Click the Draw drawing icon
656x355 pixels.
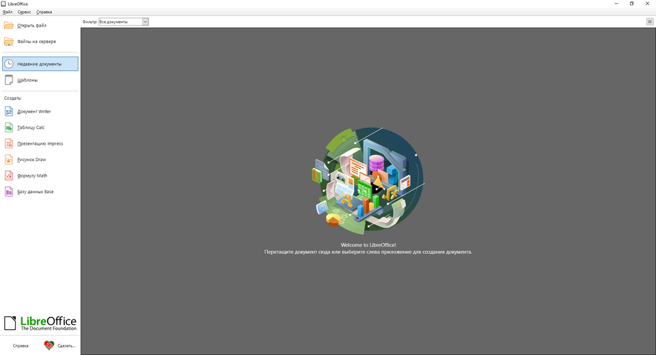[x=9, y=160]
